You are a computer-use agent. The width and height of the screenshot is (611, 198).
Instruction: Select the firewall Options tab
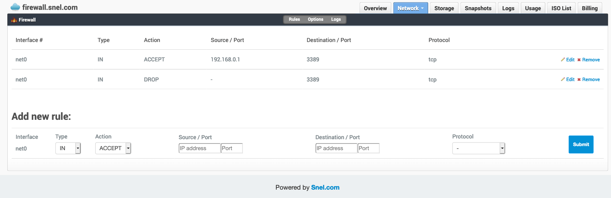pyautogui.click(x=315, y=19)
